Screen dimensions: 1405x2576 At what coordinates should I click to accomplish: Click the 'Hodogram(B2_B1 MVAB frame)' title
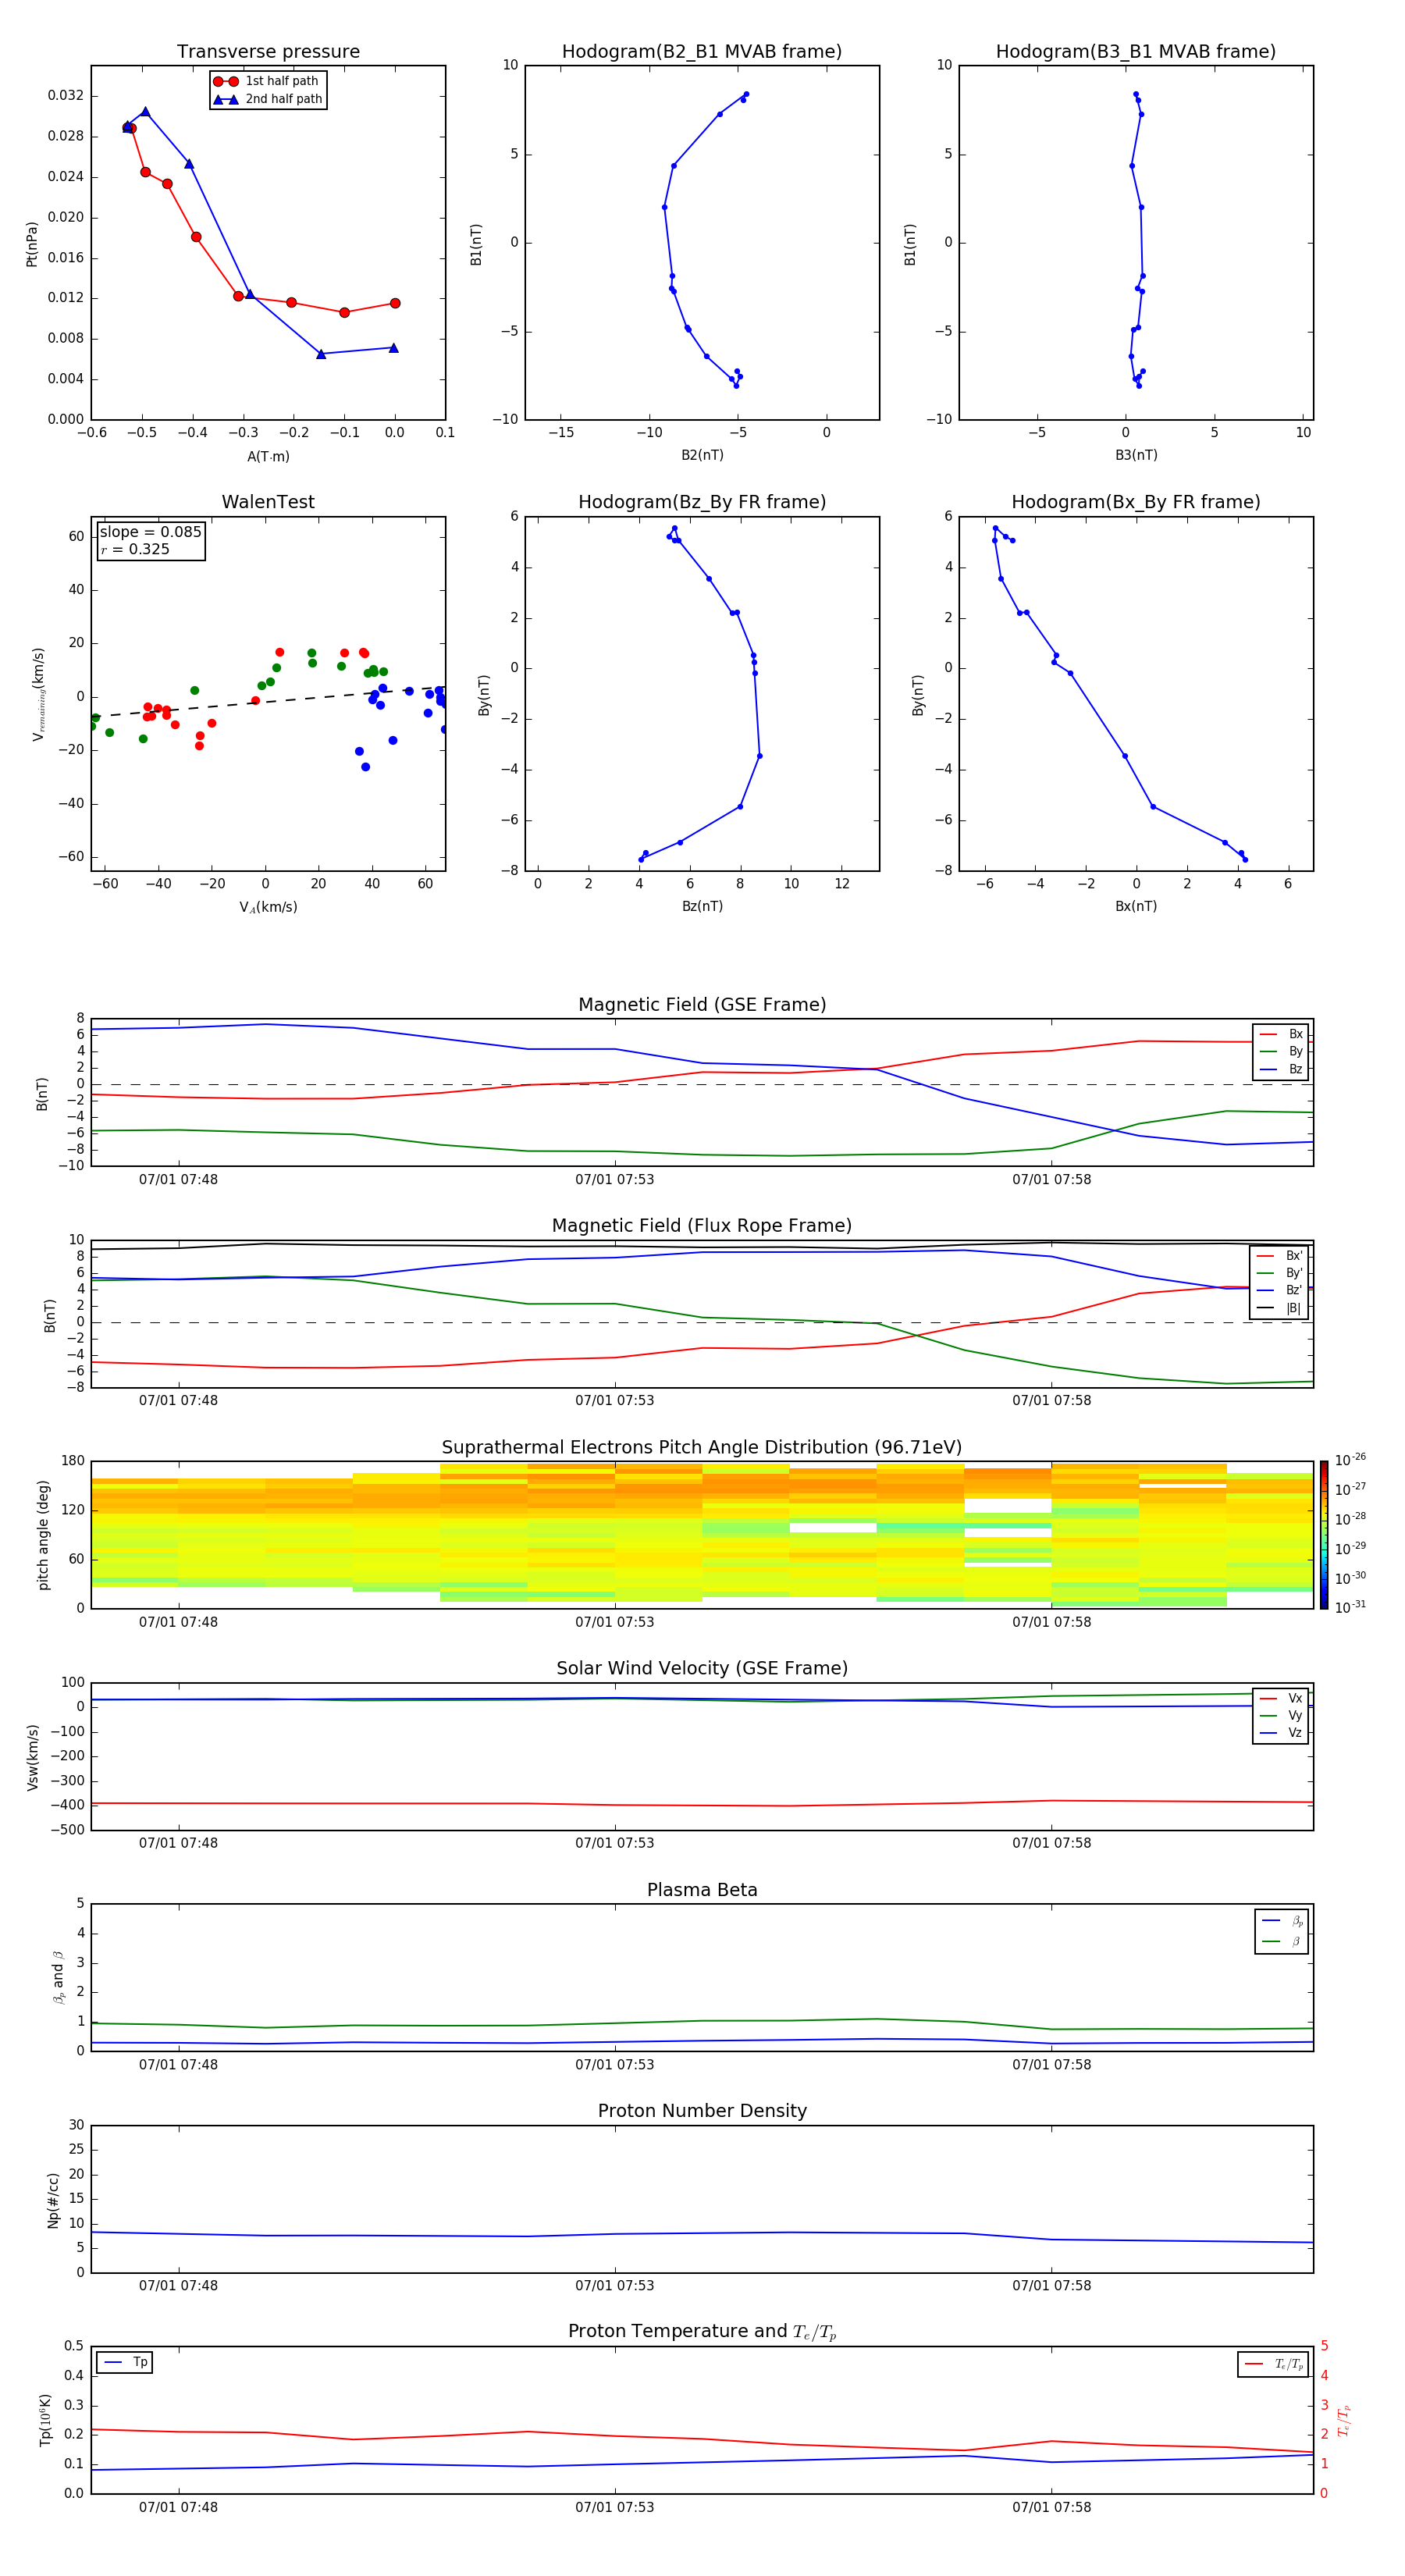pyautogui.click(x=702, y=51)
